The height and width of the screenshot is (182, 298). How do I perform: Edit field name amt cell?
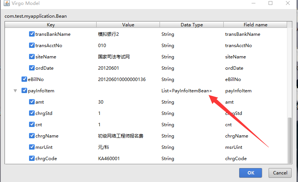(229, 102)
